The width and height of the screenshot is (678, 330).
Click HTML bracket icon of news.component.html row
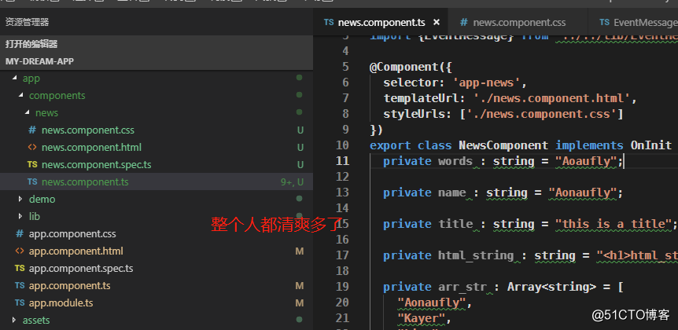click(x=32, y=147)
